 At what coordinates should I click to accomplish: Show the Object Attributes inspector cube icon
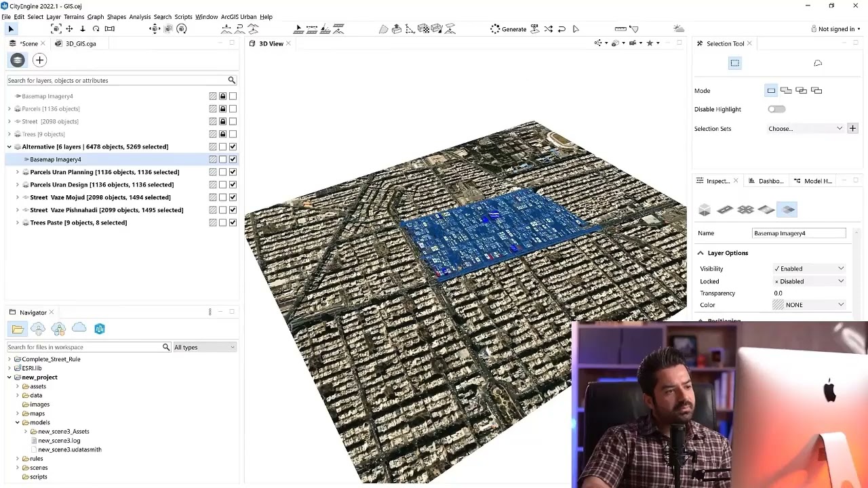[705, 210]
